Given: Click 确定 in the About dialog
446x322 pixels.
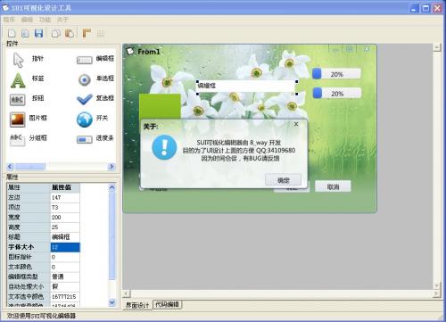Looking at the screenshot, I should [x=283, y=180].
